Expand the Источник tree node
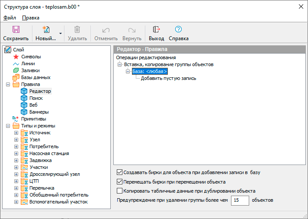The image size is (308, 219). (x=16, y=133)
